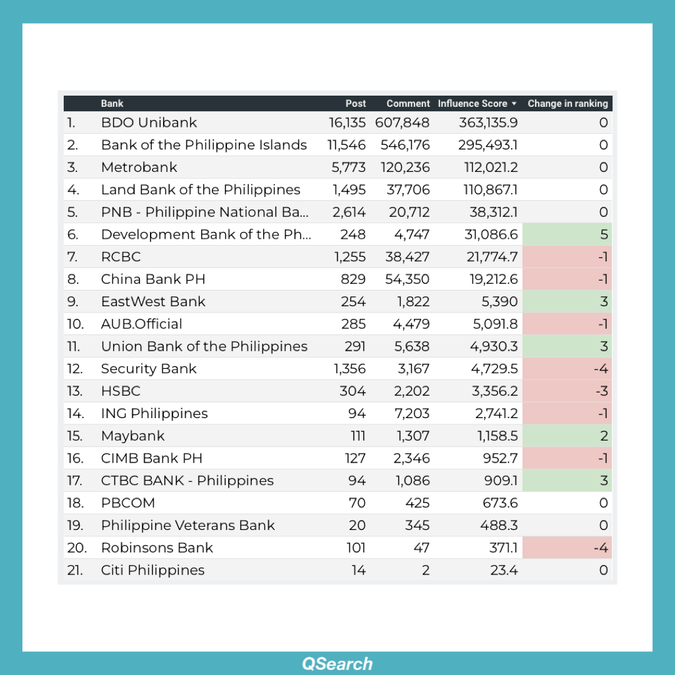Select China Bank PH name

tap(153, 279)
